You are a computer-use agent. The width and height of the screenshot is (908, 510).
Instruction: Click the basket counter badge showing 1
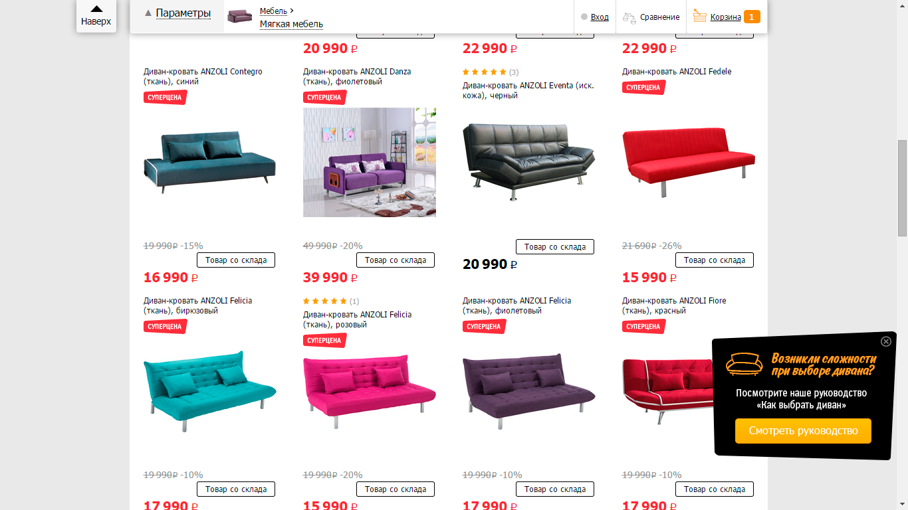pyautogui.click(x=752, y=17)
